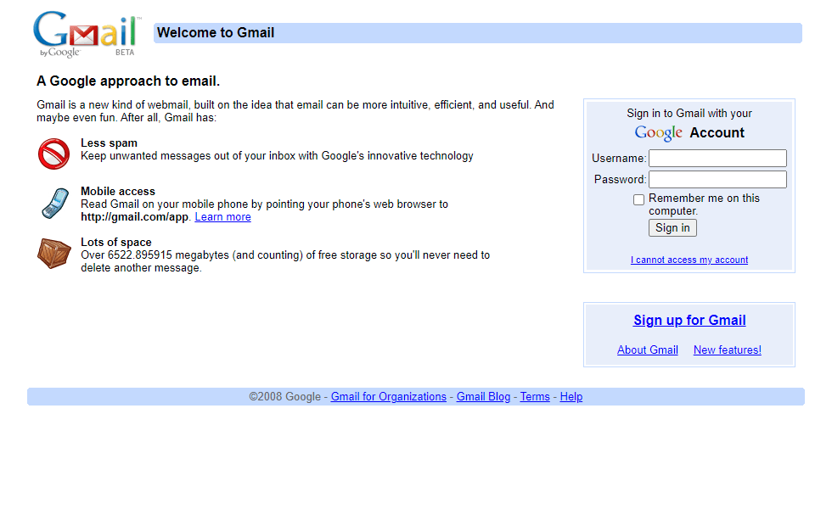Click the blue mobile phone icon
Image resolution: width=832 pixels, height=509 pixels.
tap(55, 203)
